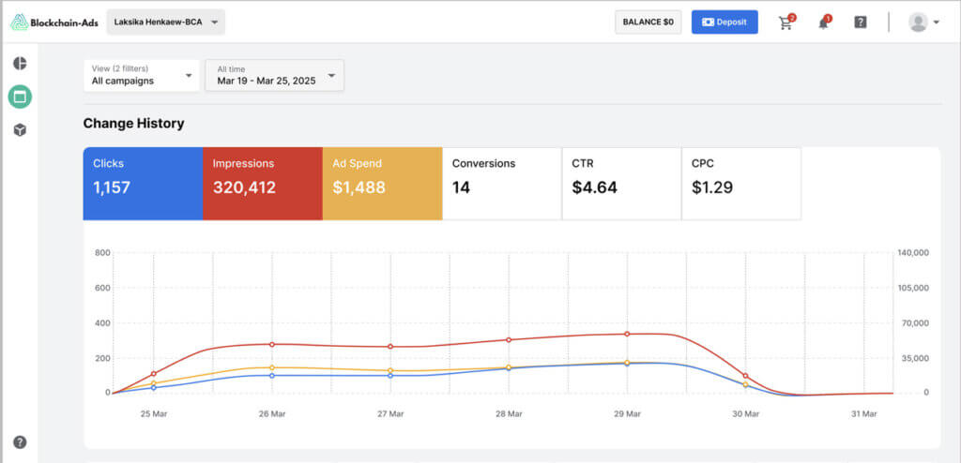Click the 27 Mar axis label
The image size is (961, 463).
[x=390, y=414]
